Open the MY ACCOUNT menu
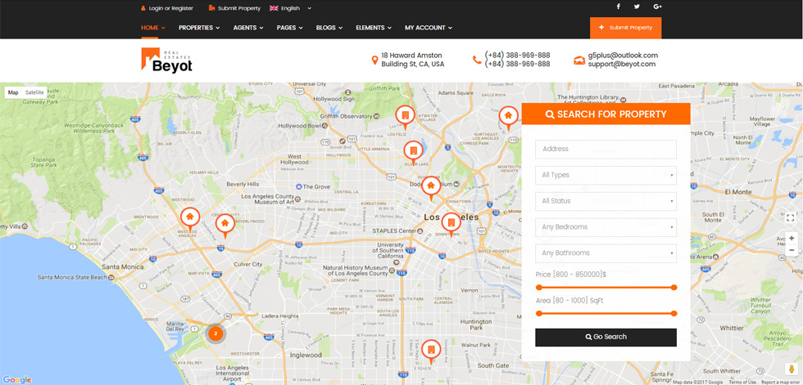Image resolution: width=803 pixels, height=385 pixels. [x=429, y=28]
